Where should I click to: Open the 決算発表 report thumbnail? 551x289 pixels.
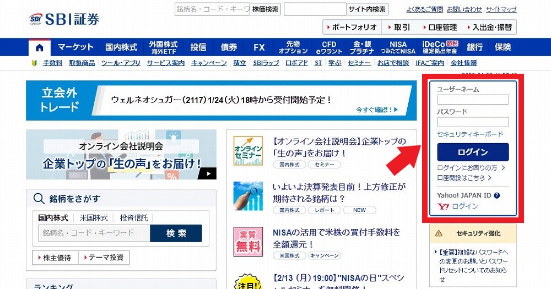tap(248, 196)
